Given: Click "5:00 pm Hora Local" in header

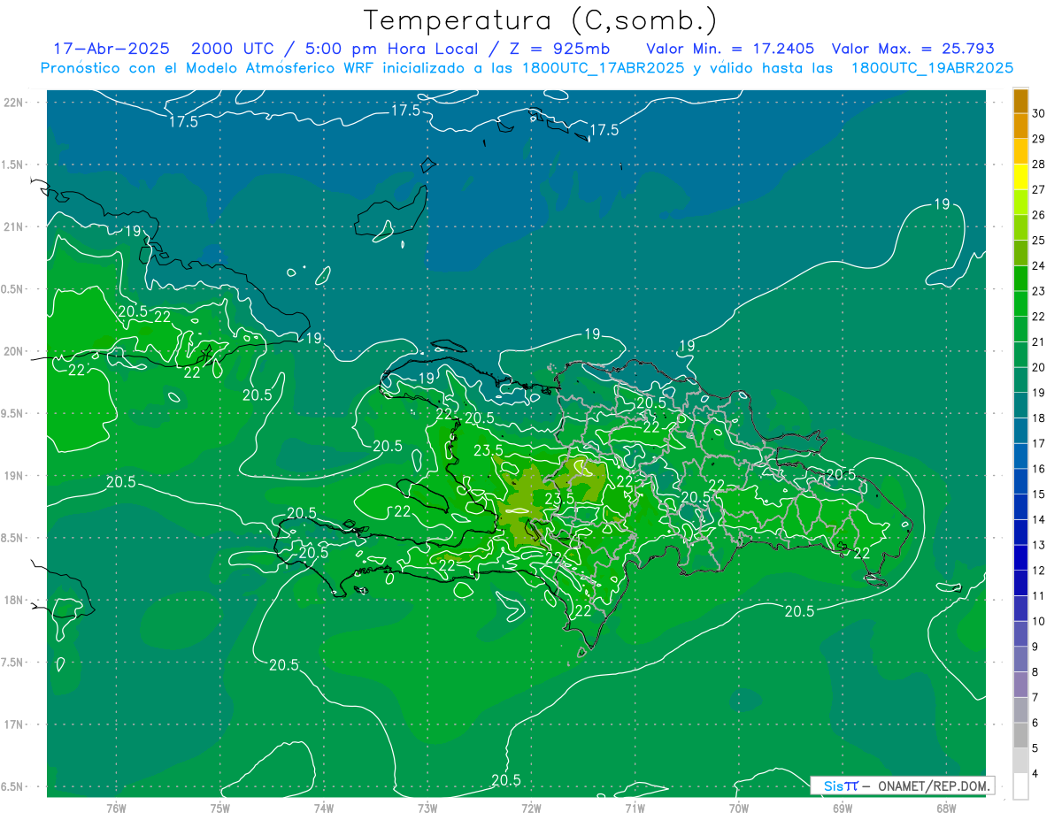Looking at the screenshot, I should coord(391,49).
